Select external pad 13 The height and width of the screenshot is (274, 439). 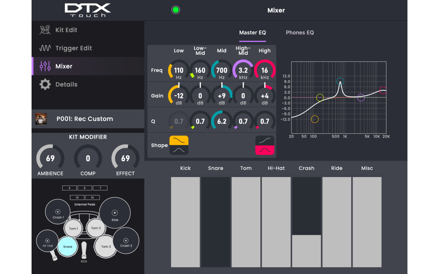(x=77, y=198)
